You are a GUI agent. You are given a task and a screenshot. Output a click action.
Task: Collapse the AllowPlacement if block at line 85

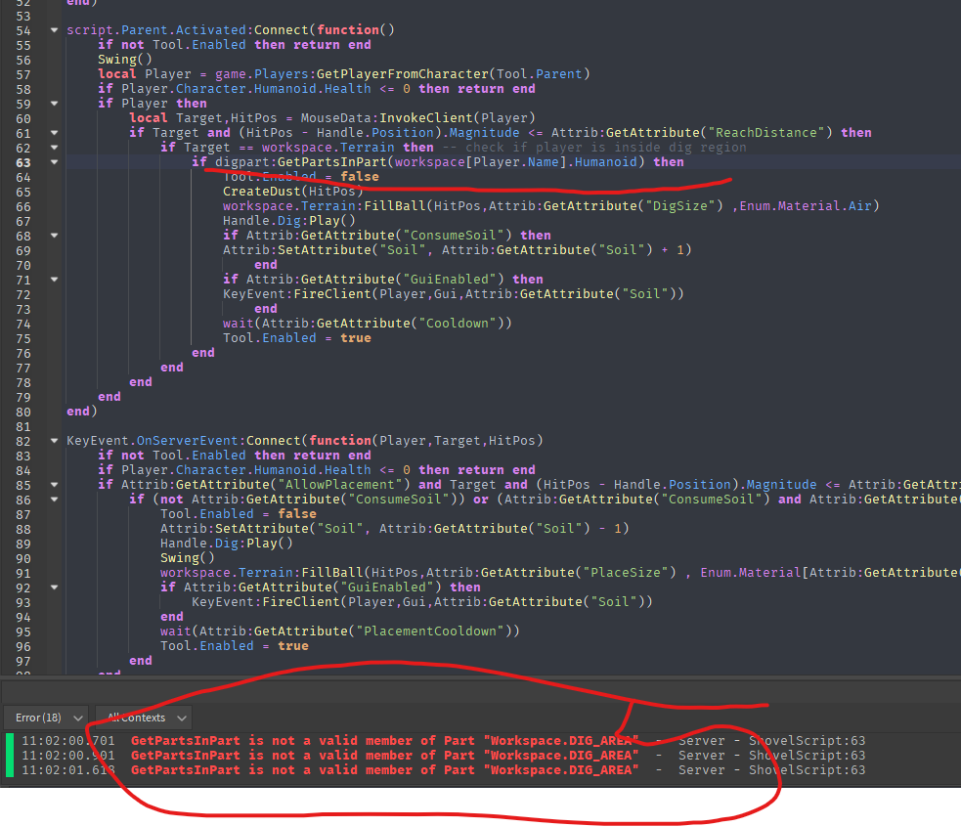coord(53,484)
